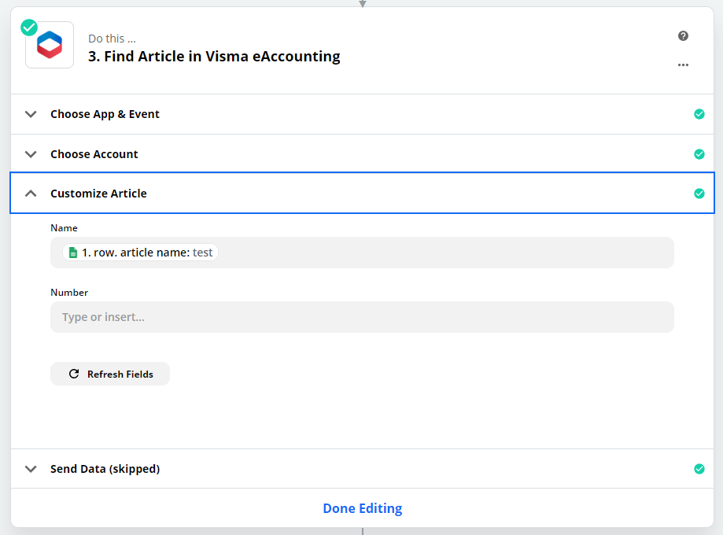Click the refresh arrow icon
This screenshot has height=535, width=723.
74,374
